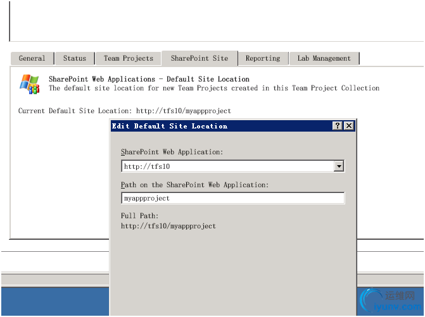
Task: Open the Team Projects tab
Action: 128,58
